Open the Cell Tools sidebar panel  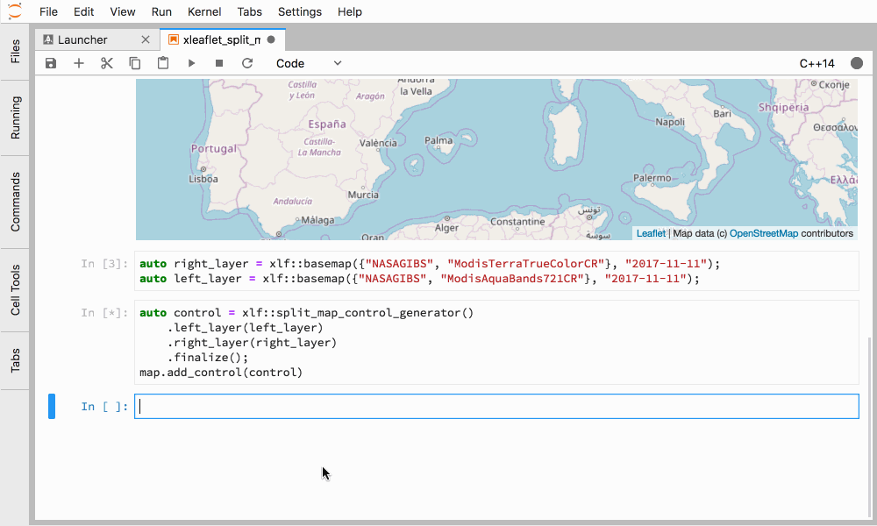pos(15,290)
